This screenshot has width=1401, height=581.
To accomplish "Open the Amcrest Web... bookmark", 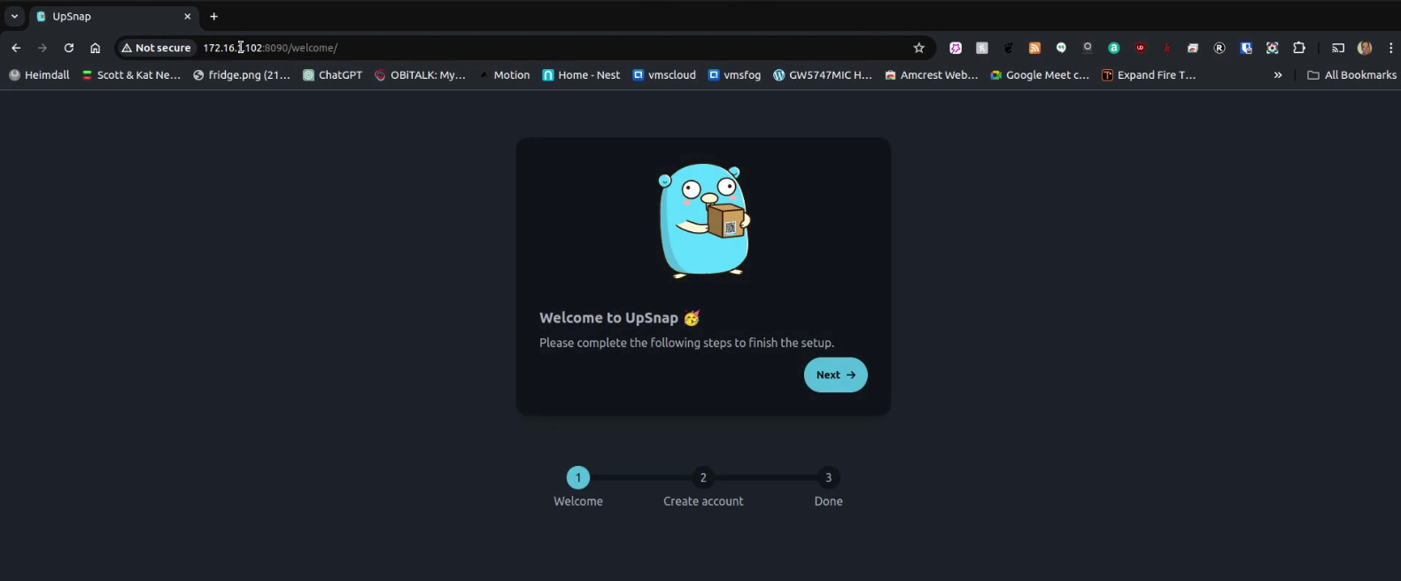I will coord(932,75).
